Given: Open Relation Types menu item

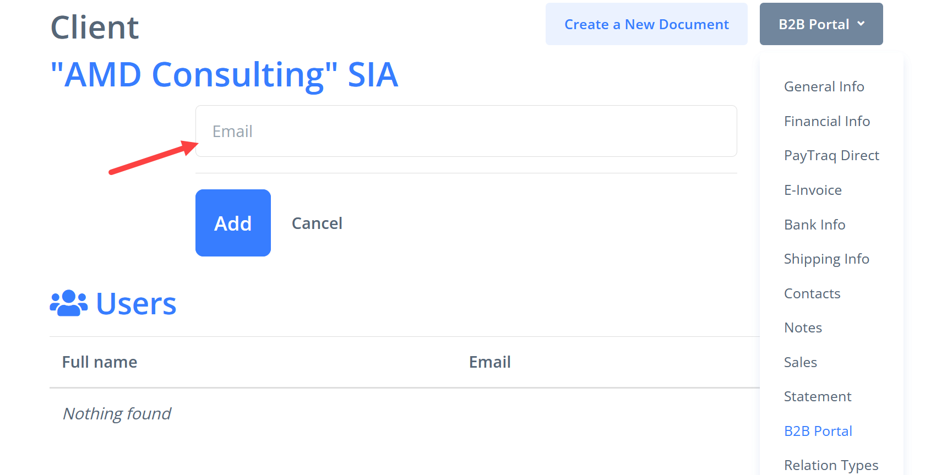Looking at the screenshot, I should point(831,465).
